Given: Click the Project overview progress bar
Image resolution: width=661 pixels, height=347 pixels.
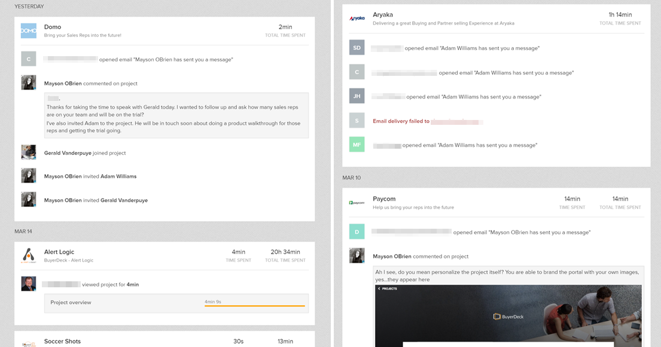Looking at the screenshot, I should coord(255,306).
